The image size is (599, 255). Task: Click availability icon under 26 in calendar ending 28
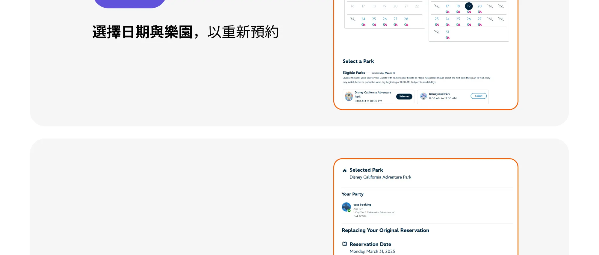[385, 25]
